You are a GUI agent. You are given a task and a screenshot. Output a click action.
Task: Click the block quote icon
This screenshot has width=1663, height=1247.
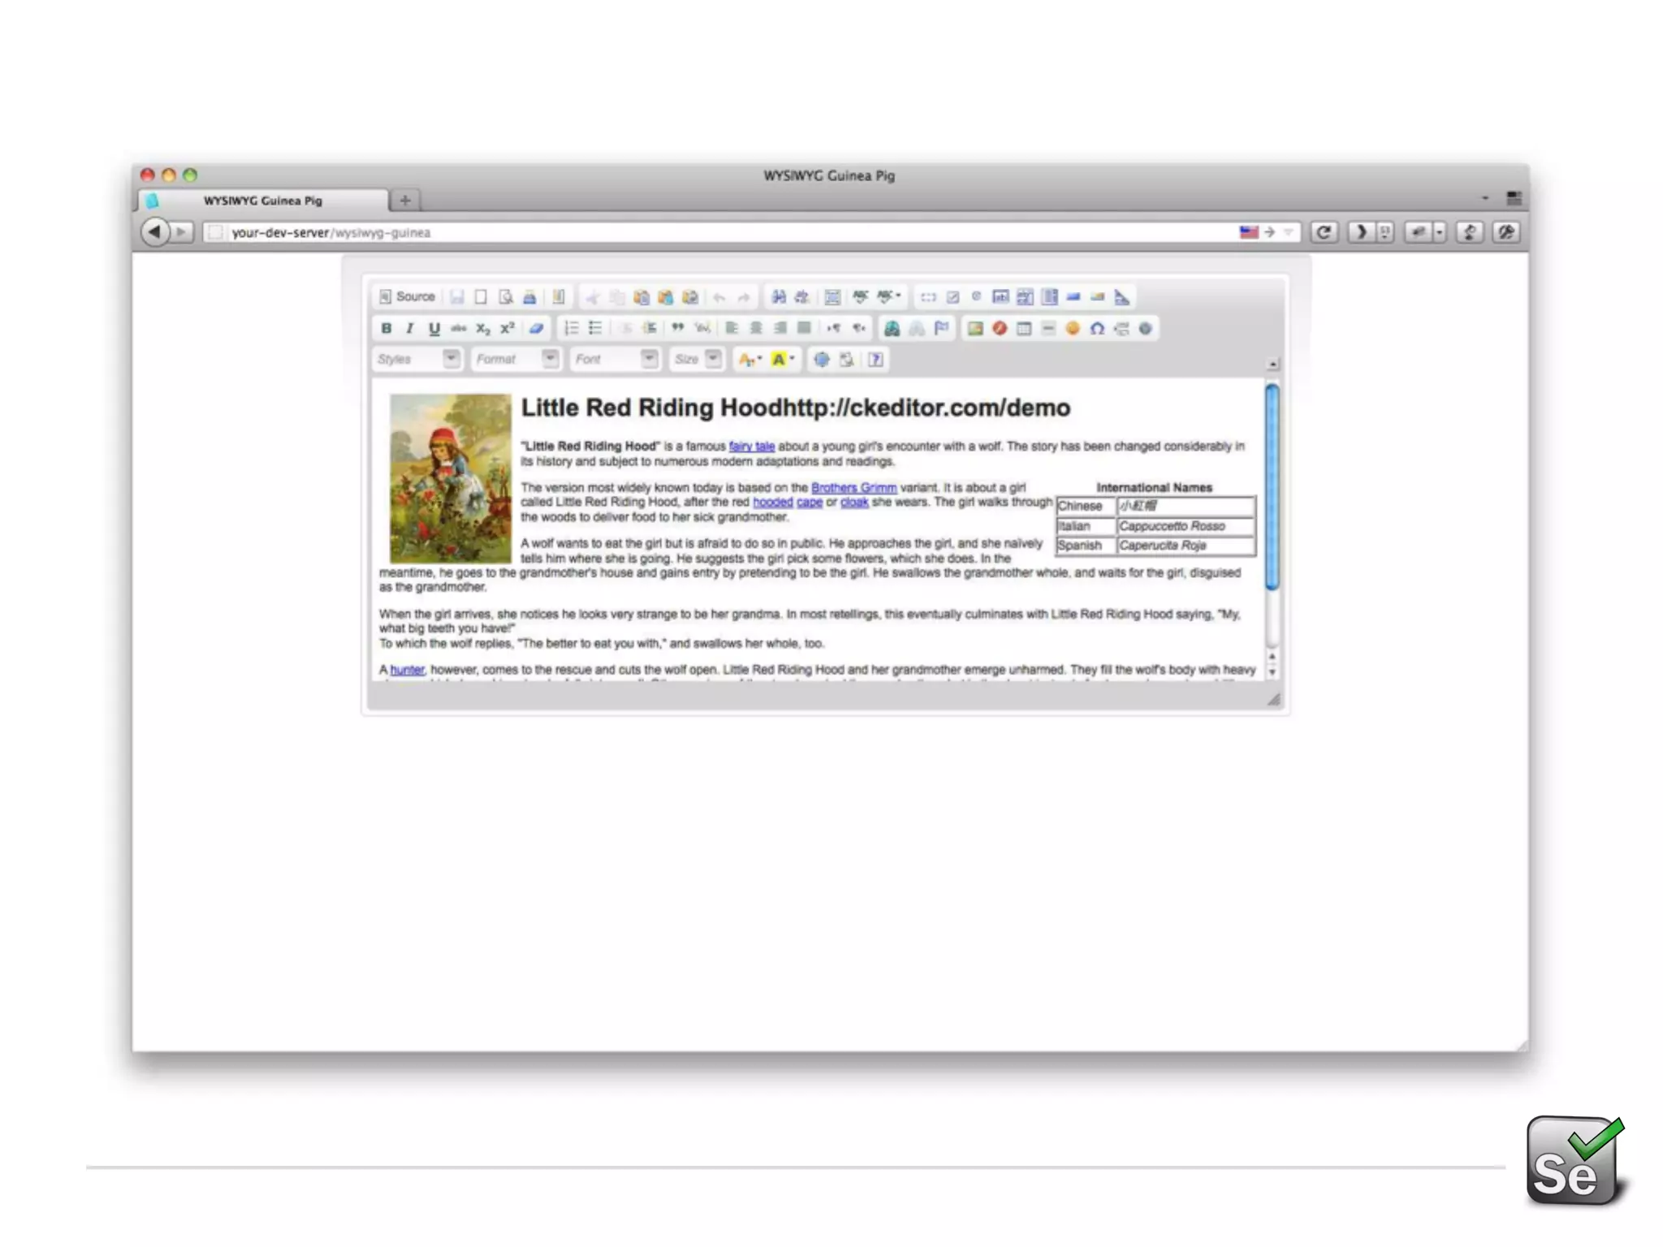pos(677,328)
